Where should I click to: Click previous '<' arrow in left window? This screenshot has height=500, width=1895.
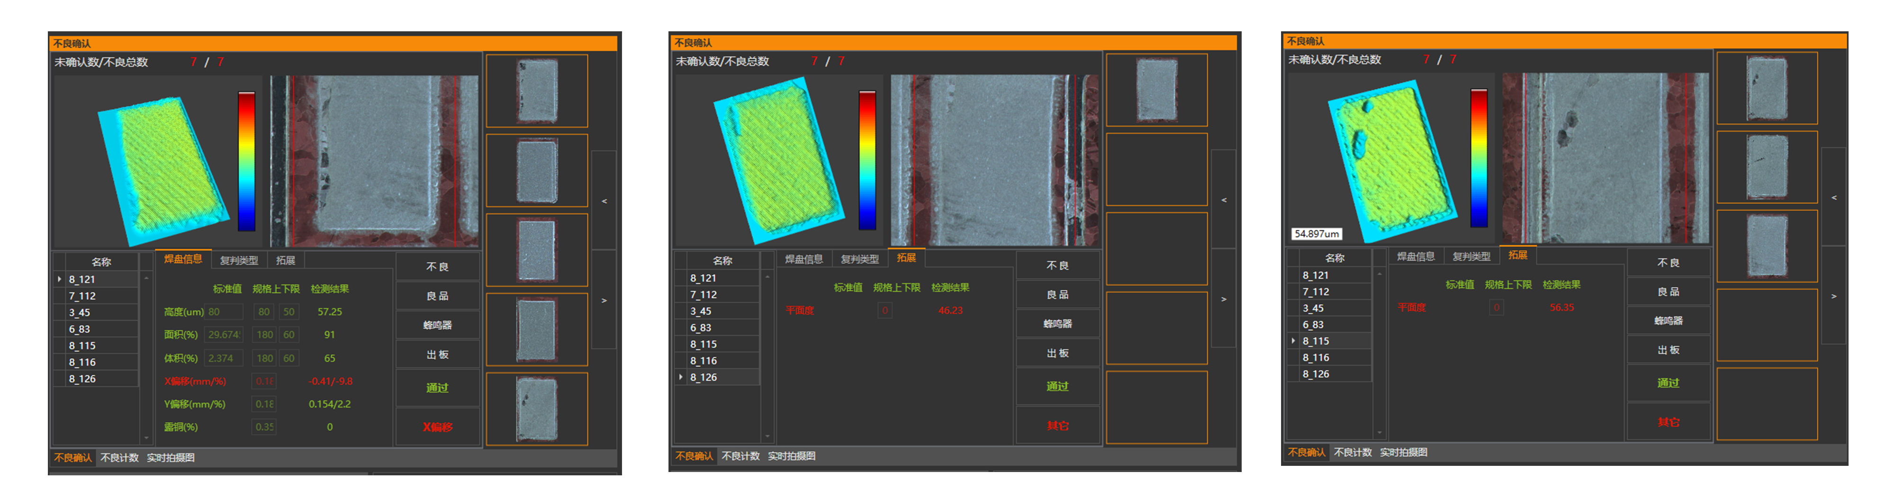604,200
